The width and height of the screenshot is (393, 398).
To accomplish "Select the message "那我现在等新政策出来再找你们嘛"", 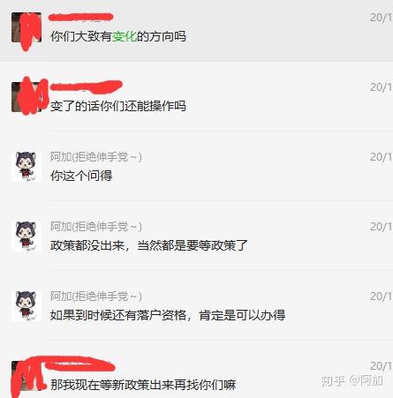I will 143,385.
